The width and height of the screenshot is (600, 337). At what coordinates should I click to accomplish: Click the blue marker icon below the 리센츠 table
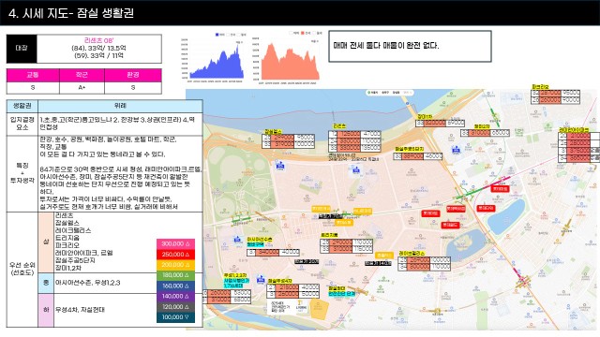coord(356,169)
